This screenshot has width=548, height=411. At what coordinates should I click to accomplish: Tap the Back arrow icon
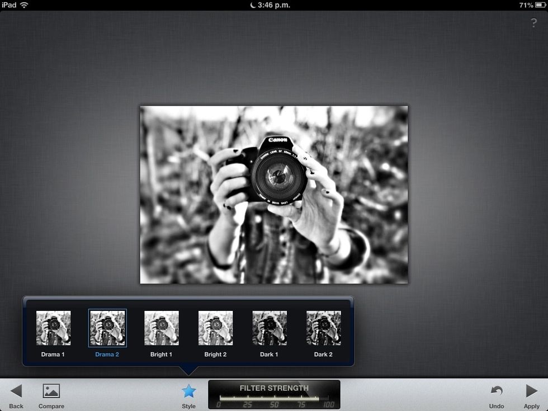click(x=16, y=391)
